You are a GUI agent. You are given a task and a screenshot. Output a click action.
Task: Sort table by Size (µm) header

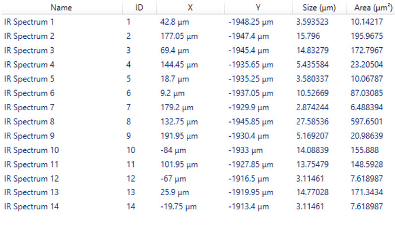(x=319, y=7)
